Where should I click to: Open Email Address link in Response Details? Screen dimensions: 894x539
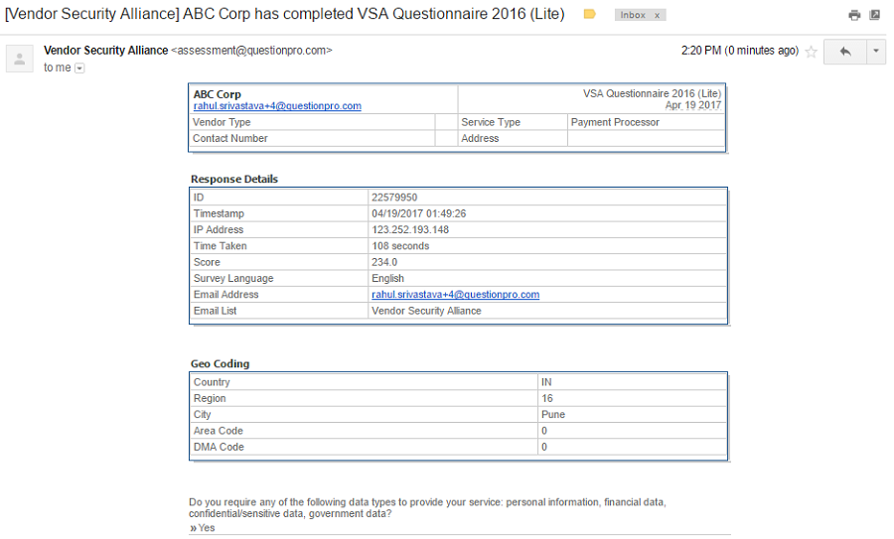[x=456, y=295]
